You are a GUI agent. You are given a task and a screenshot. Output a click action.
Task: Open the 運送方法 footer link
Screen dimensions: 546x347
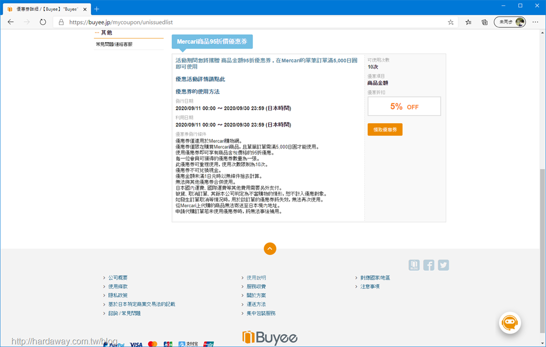click(256, 304)
